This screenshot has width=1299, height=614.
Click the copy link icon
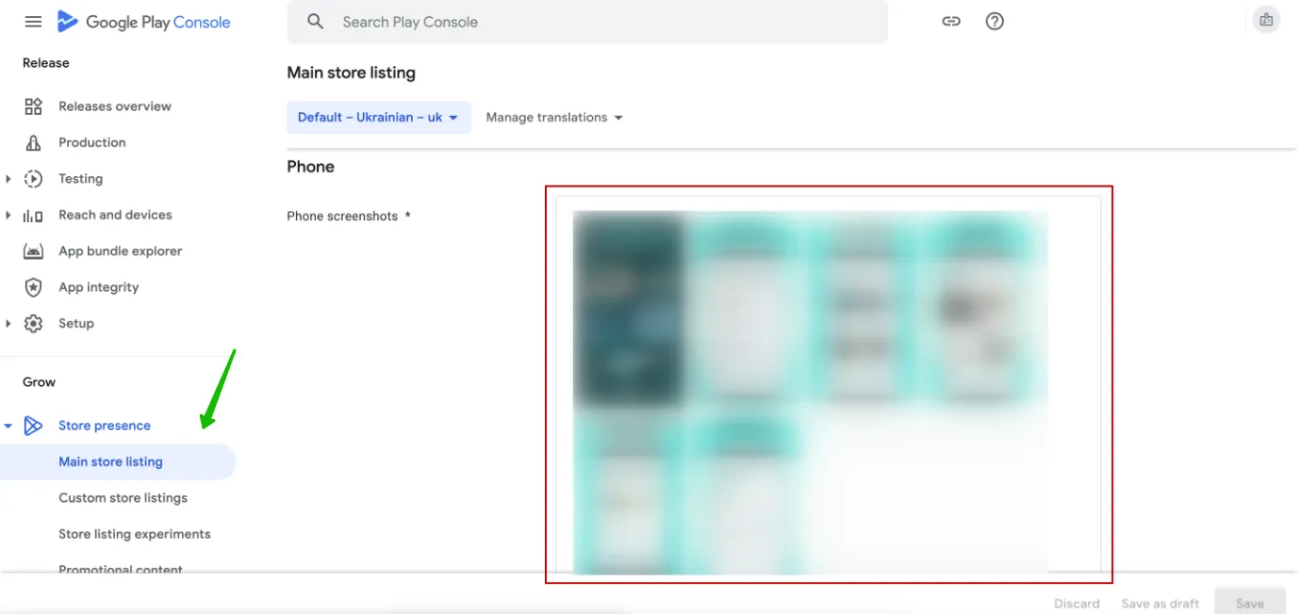[951, 22]
